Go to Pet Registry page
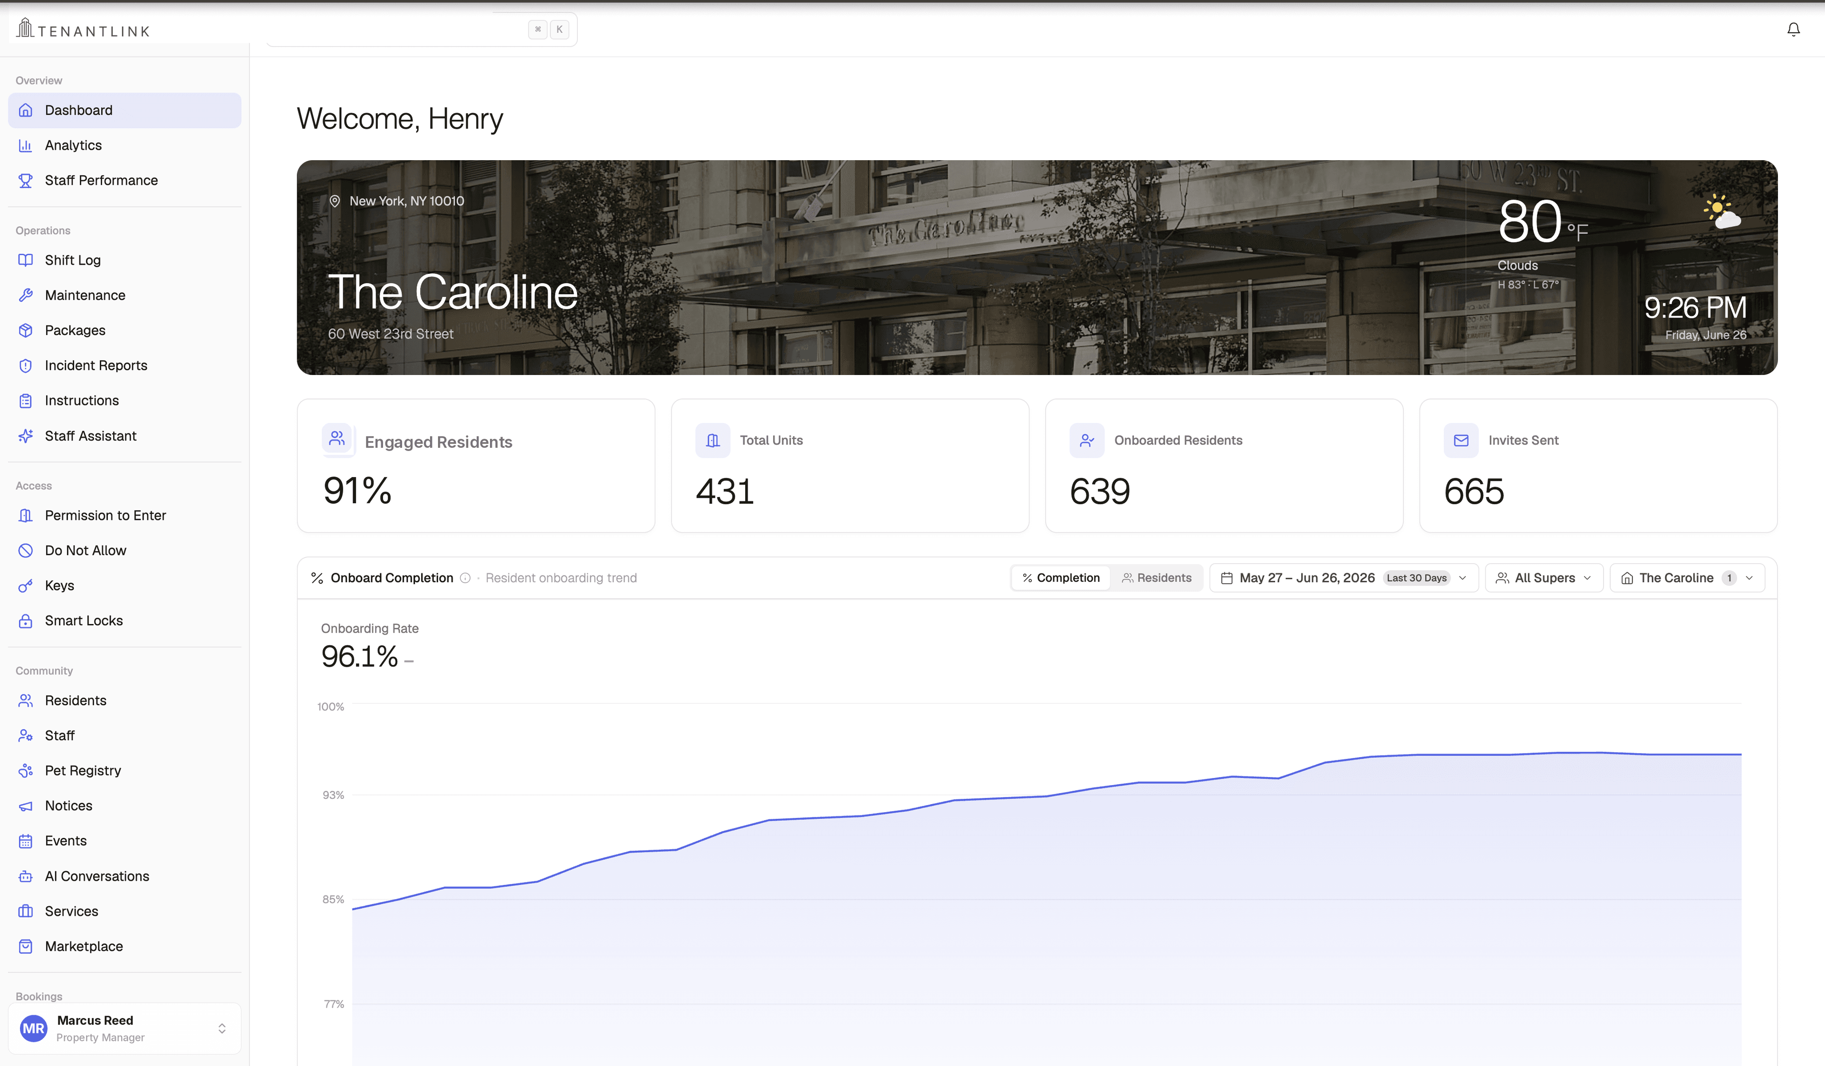The width and height of the screenshot is (1825, 1066). [125, 770]
